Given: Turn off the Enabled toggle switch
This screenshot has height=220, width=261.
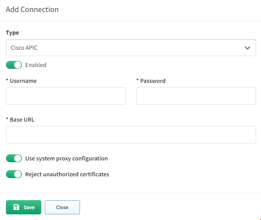Looking at the screenshot, I should [x=14, y=65].
